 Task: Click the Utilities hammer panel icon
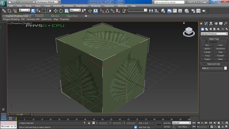(226, 23)
